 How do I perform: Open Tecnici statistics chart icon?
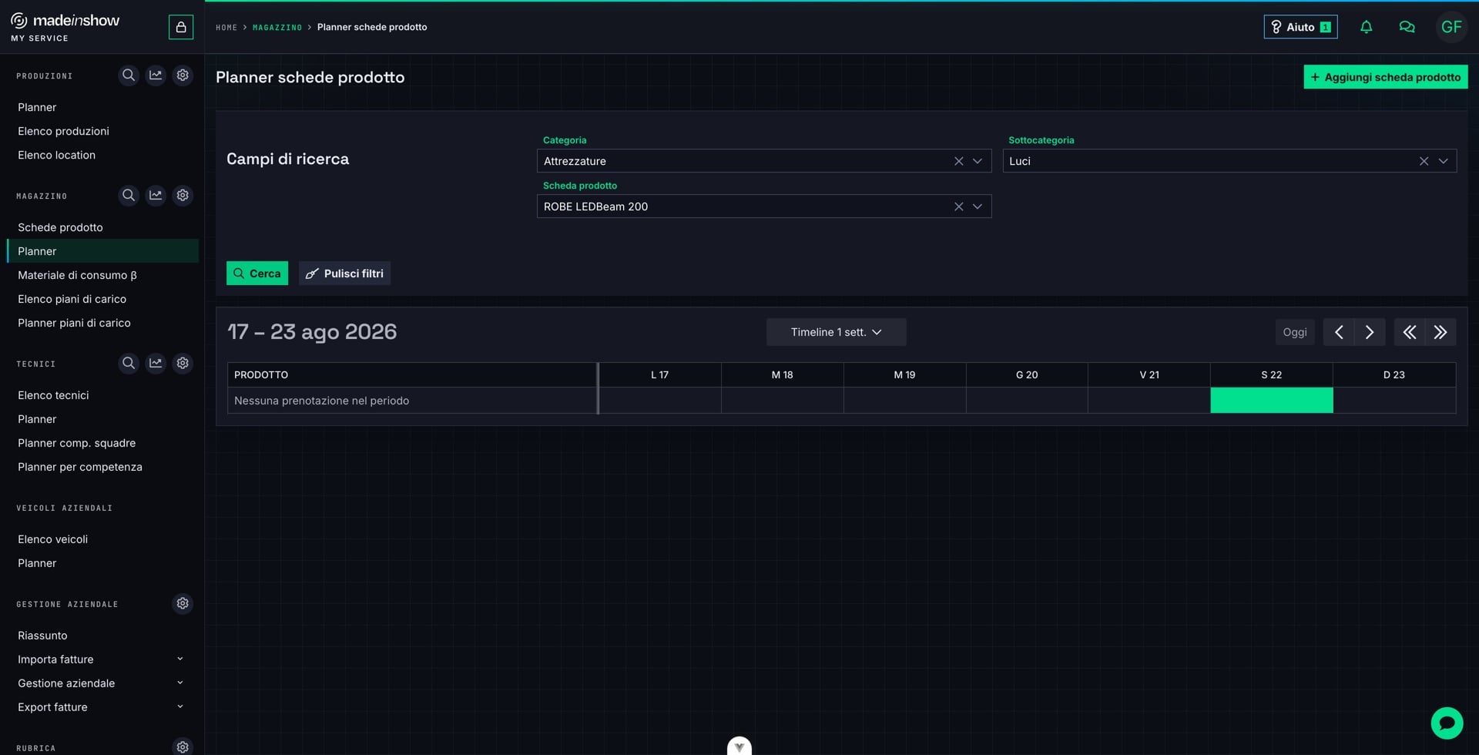[156, 363]
